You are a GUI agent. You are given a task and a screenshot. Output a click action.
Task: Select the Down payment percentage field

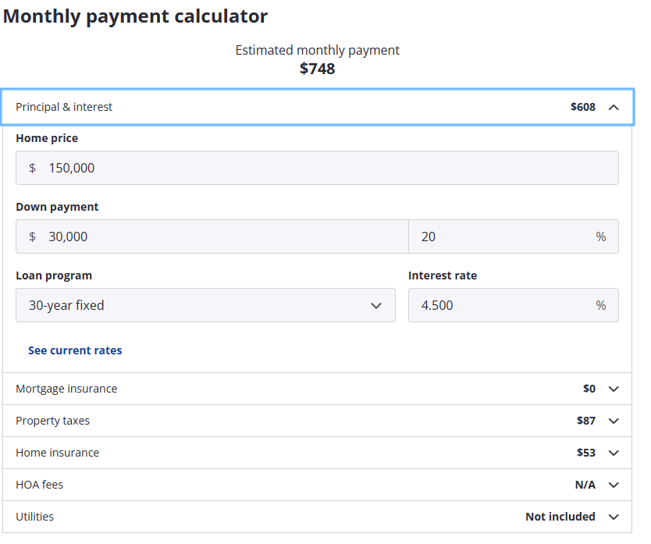[x=500, y=236]
